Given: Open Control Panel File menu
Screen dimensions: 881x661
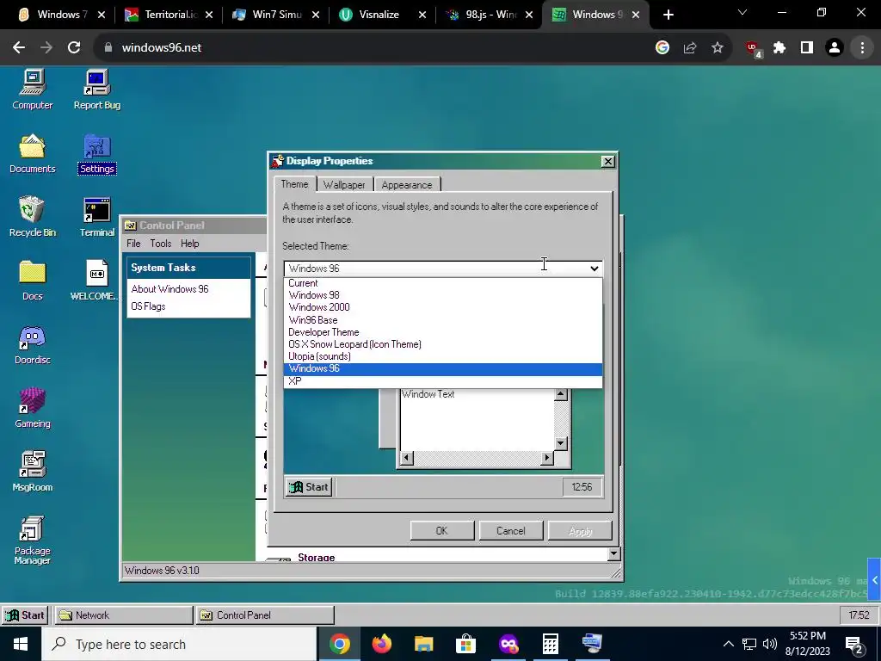Looking at the screenshot, I should (x=133, y=244).
